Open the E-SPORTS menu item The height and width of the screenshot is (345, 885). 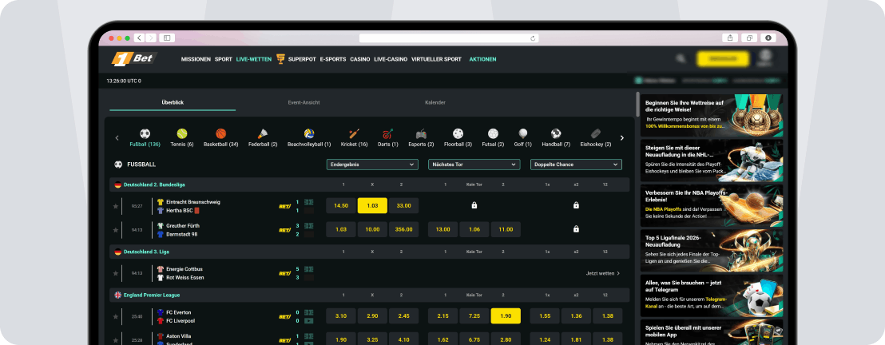tap(333, 59)
